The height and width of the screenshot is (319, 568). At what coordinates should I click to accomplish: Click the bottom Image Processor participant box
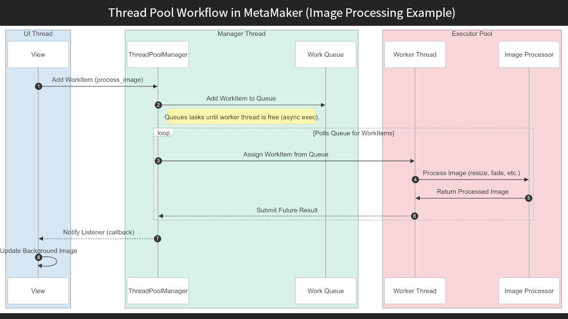[x=529, y=291]
